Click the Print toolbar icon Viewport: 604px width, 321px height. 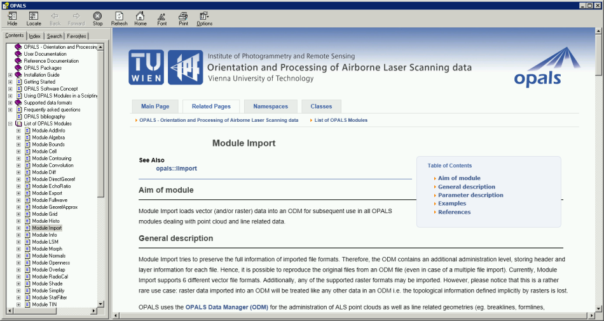point(183,18)
